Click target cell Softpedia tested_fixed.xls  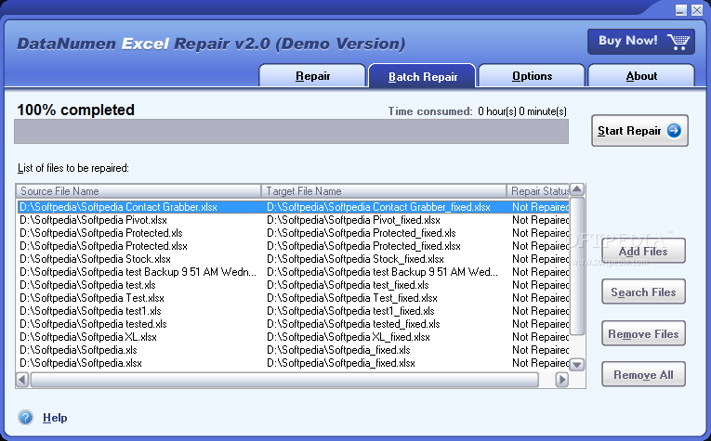353,324
